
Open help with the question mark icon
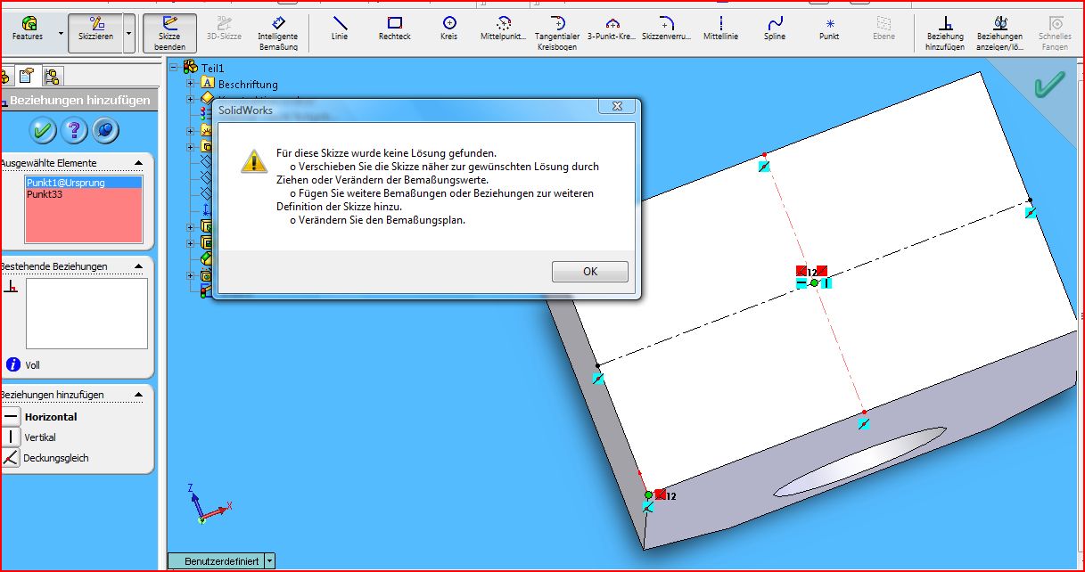(x=73, y=130)
